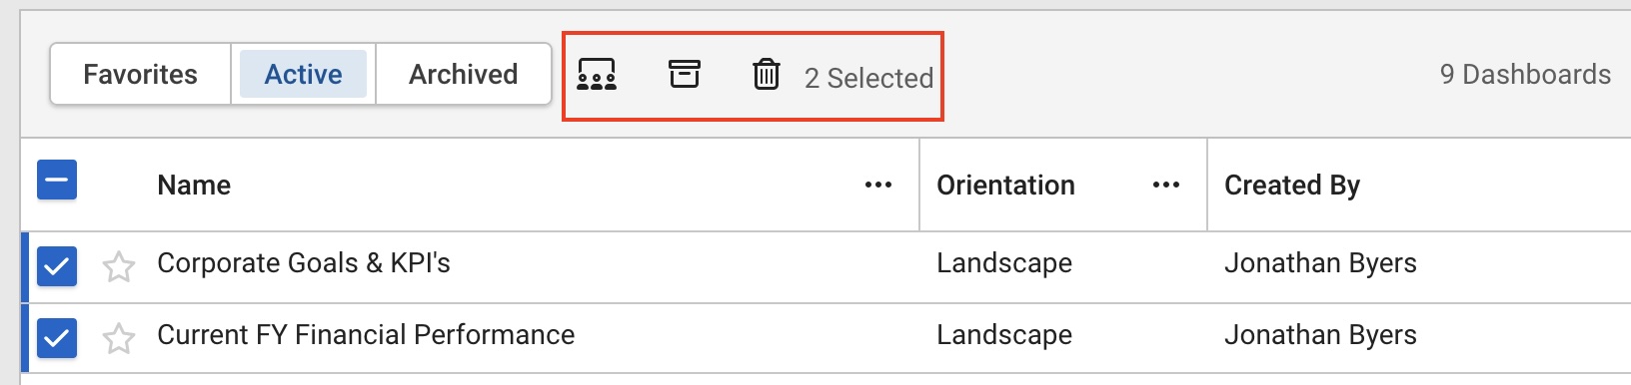The height and width of the screenshot is (385, 1631).
Task: Toggle the select-all header checkbox
Action: 57,181
